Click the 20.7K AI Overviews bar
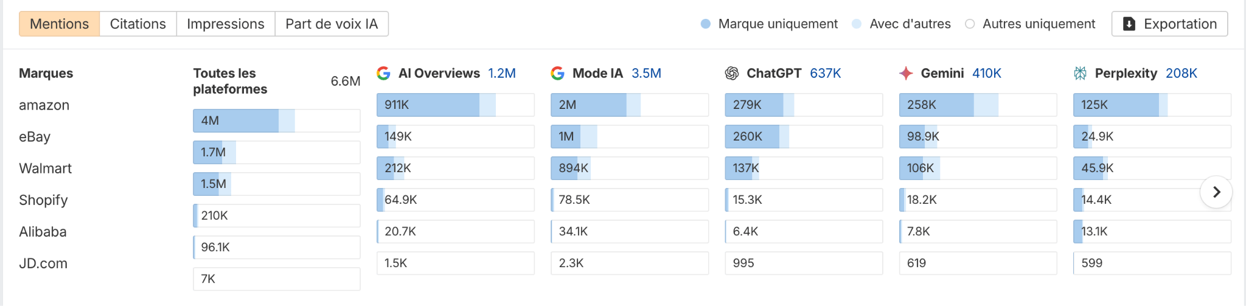This screenshot has height=306, width=1246. tap(456, 231)
